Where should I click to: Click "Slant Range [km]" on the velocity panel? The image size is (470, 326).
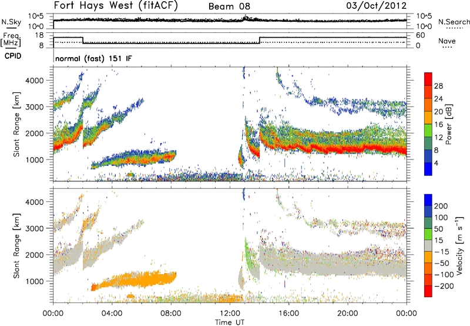pos(16,246)
